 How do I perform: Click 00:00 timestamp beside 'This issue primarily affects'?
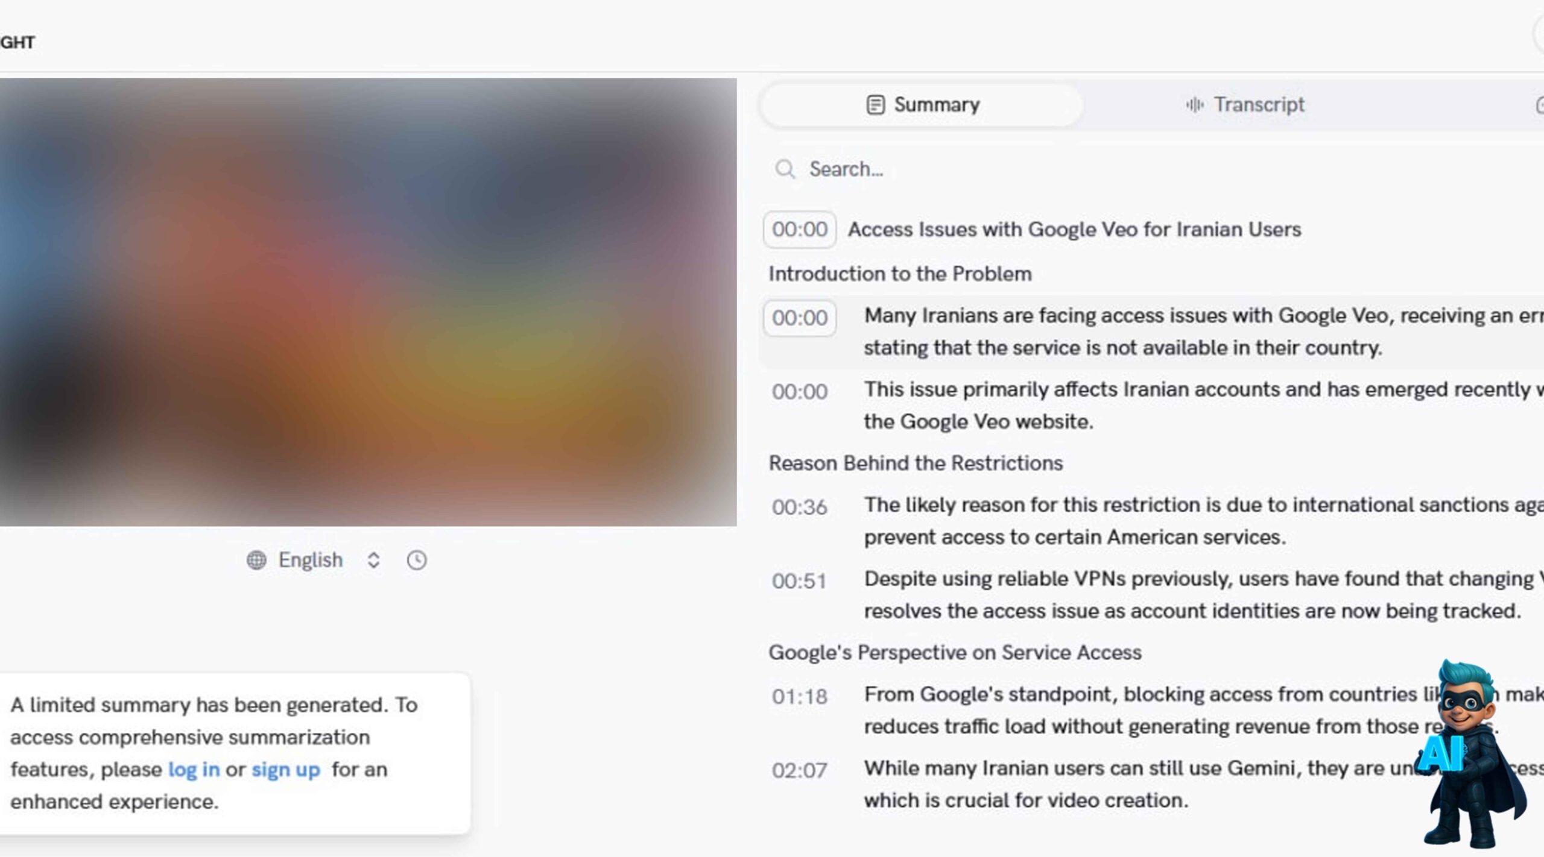(x=800, y=392)
